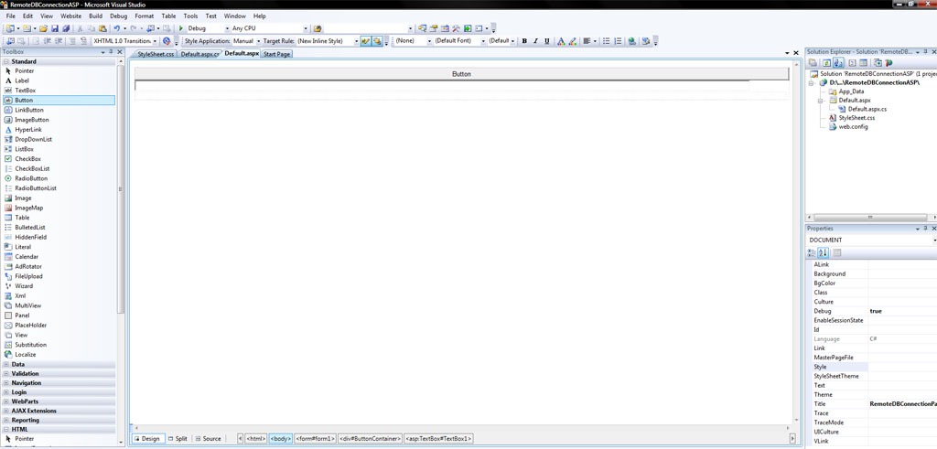Viewport: 937px width, 449px height.
Task: Apply Italic formatting
Action: click(x=535, y=41)
